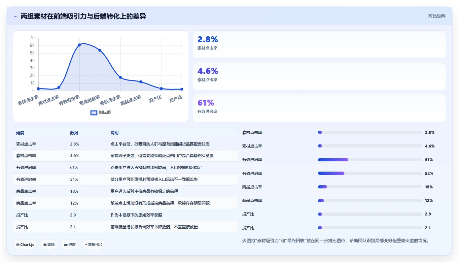The image size is (459, 262).
Task: Click the 素材点击率 4.6% progress bar
Action: coord(370,146)
